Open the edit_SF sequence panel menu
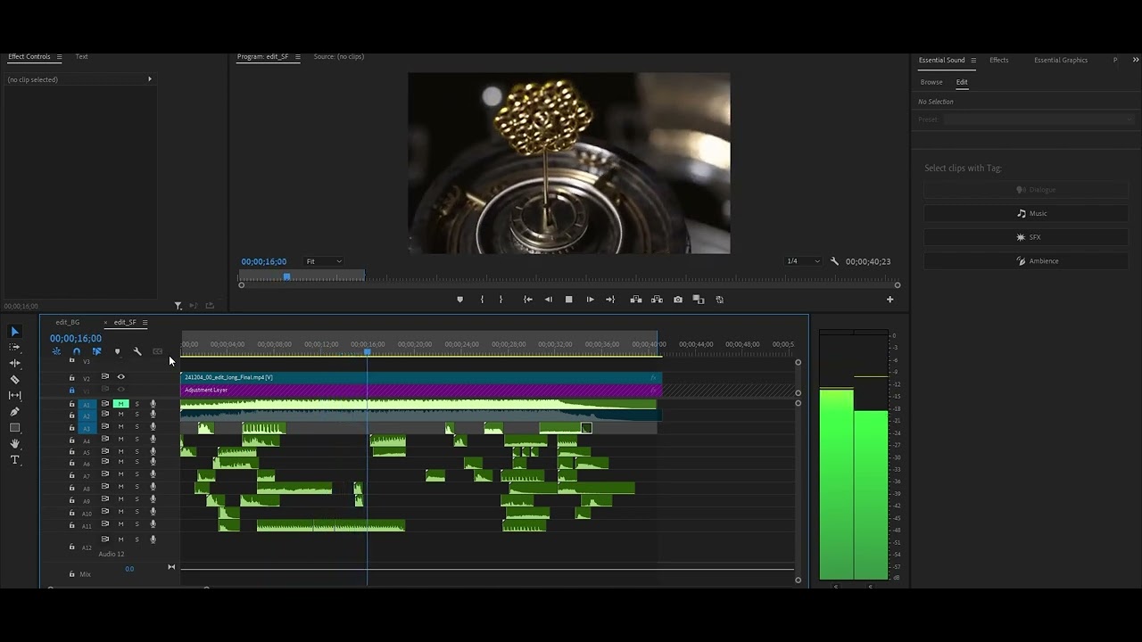 [x=145, y=323]
